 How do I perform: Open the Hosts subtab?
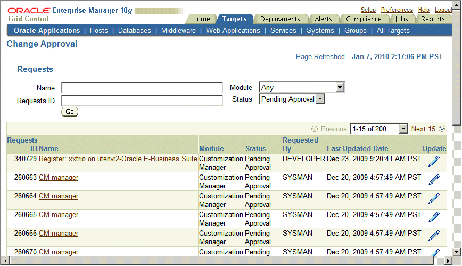98,31
